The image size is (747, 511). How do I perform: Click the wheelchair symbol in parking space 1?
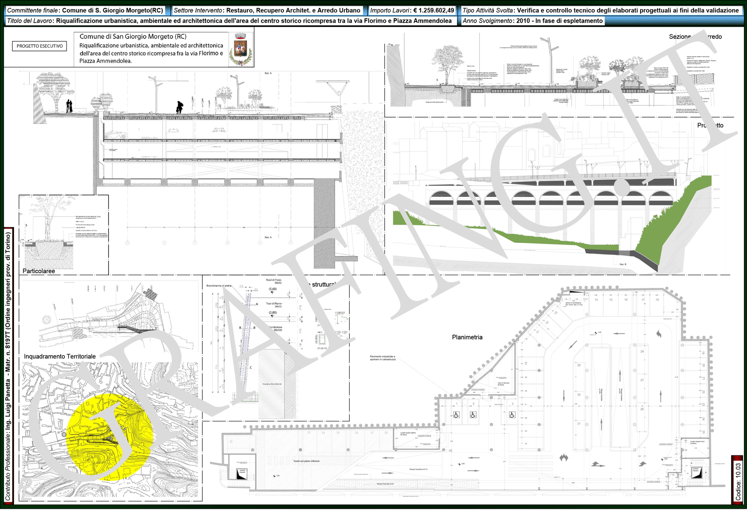456,415
